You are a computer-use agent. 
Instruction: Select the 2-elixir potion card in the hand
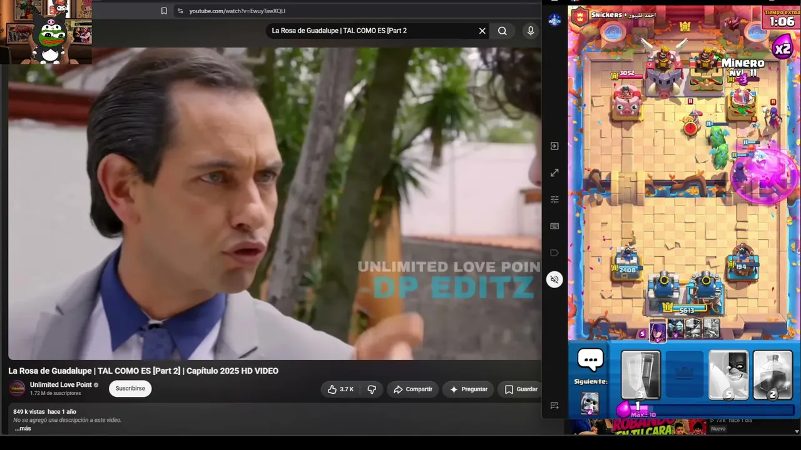click(x=773, y=375)
